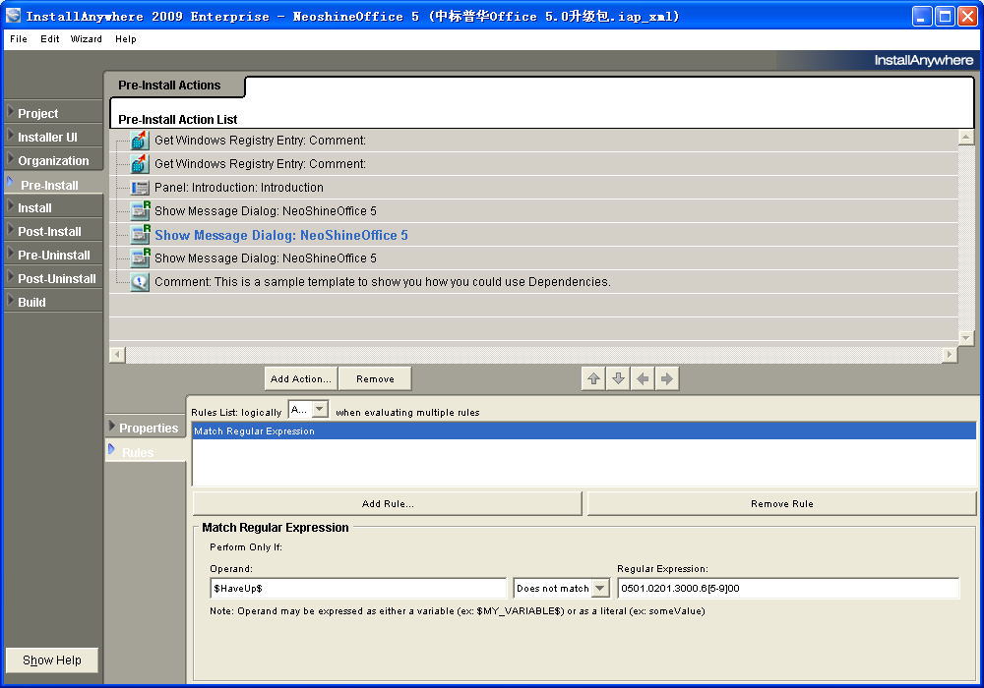This screenshot has width=984, height=688.
Task: Open the Edit menu
Action: (49, 39)
